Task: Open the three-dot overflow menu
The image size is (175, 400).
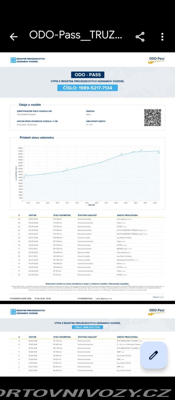Action: tap(162, 37)
